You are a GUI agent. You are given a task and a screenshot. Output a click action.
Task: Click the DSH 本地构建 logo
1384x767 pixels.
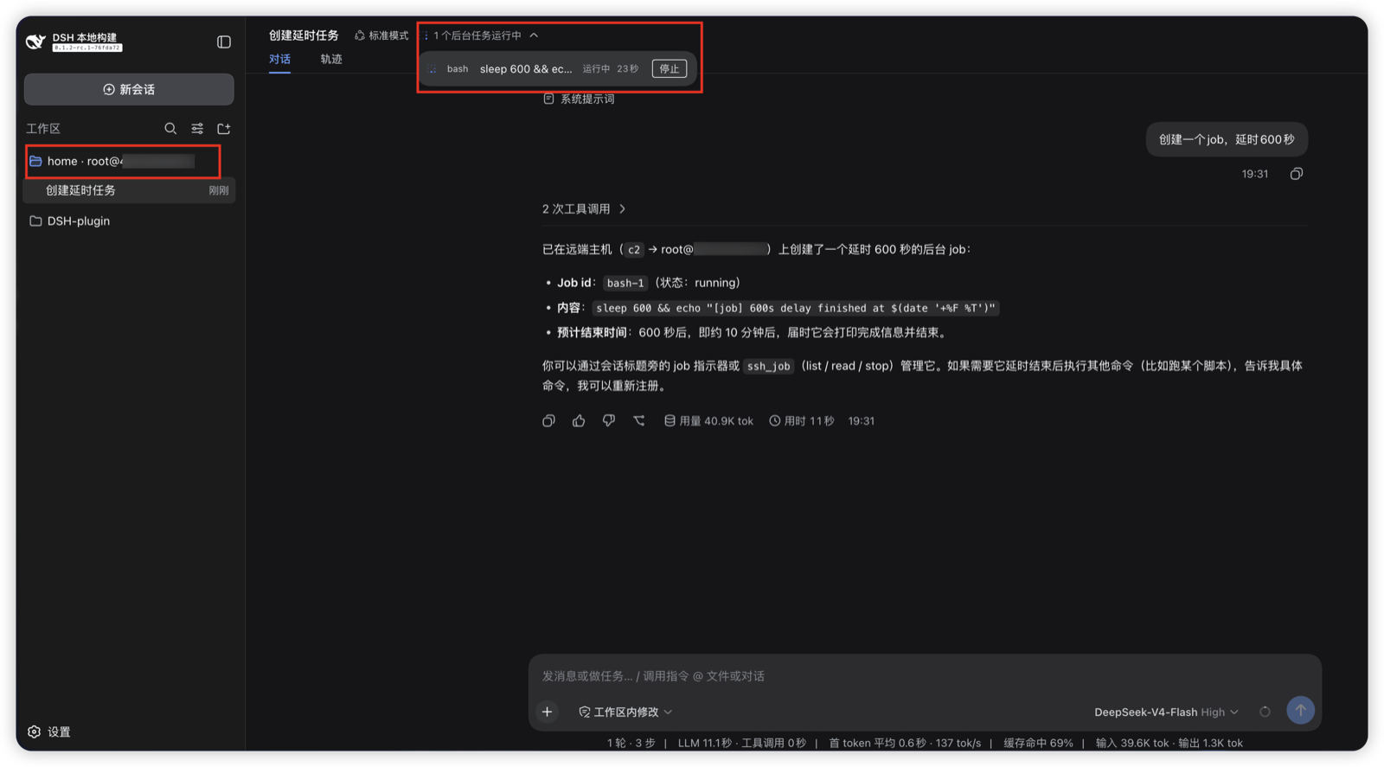(74, 42)
